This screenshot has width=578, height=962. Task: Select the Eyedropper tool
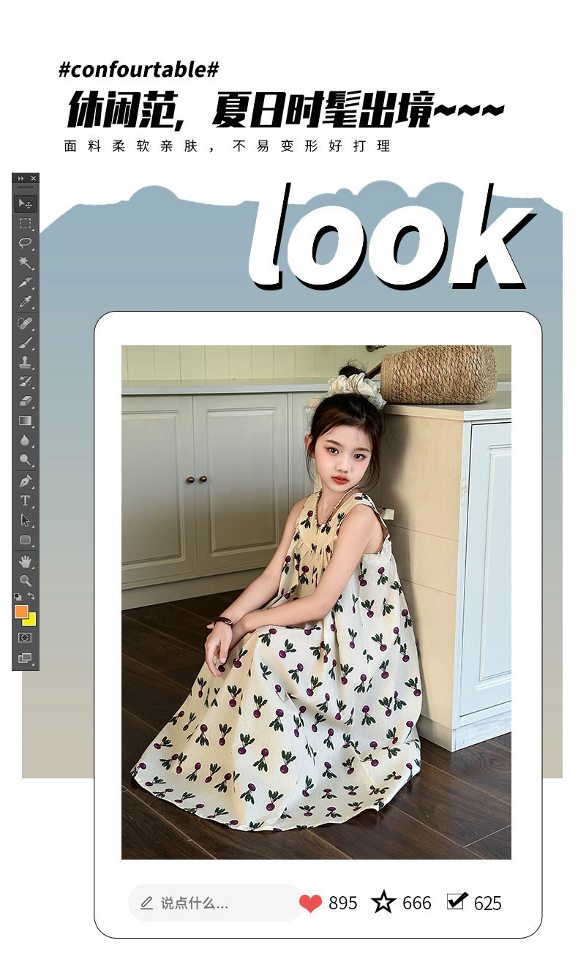click(26, 301)
